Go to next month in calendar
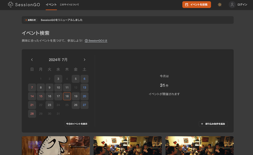This screenshot has width=253, height=155. 84,60
